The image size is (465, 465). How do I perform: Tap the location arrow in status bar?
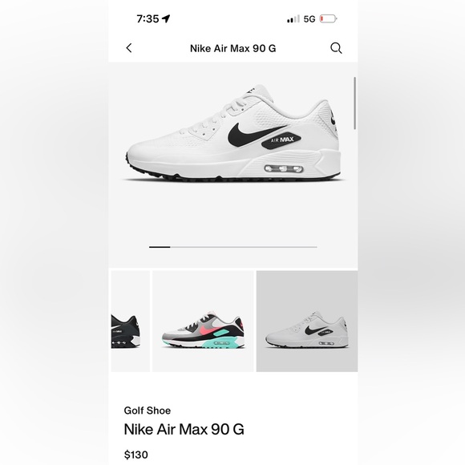pyautogui.click(x=166, y=18)
